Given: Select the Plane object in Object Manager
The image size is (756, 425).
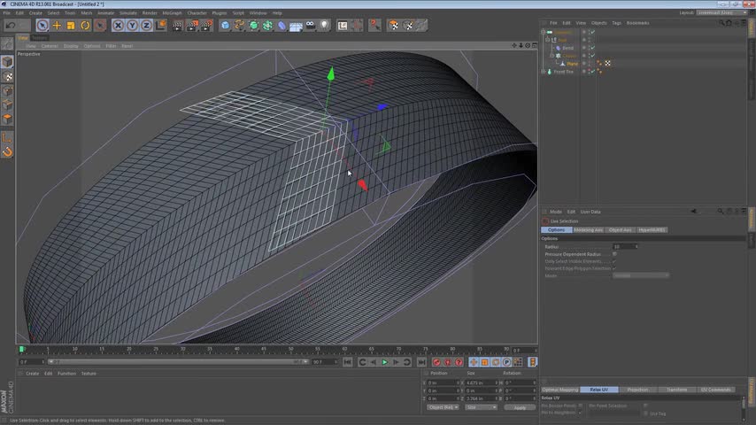Looking at the screenshot, I should click(x=572, y=64).
